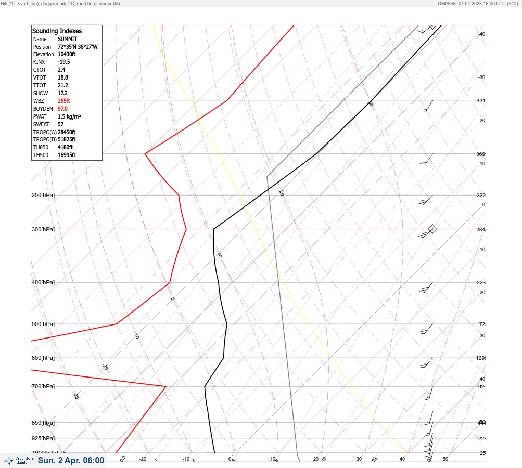The height and width of the screenshot is (468, 522).
Task: Click the elevation value 10430ft
Action: 67,54
